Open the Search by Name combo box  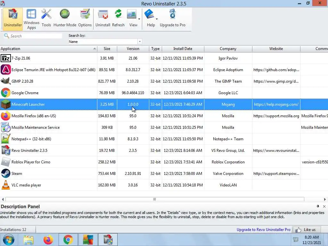pos(105,41)
